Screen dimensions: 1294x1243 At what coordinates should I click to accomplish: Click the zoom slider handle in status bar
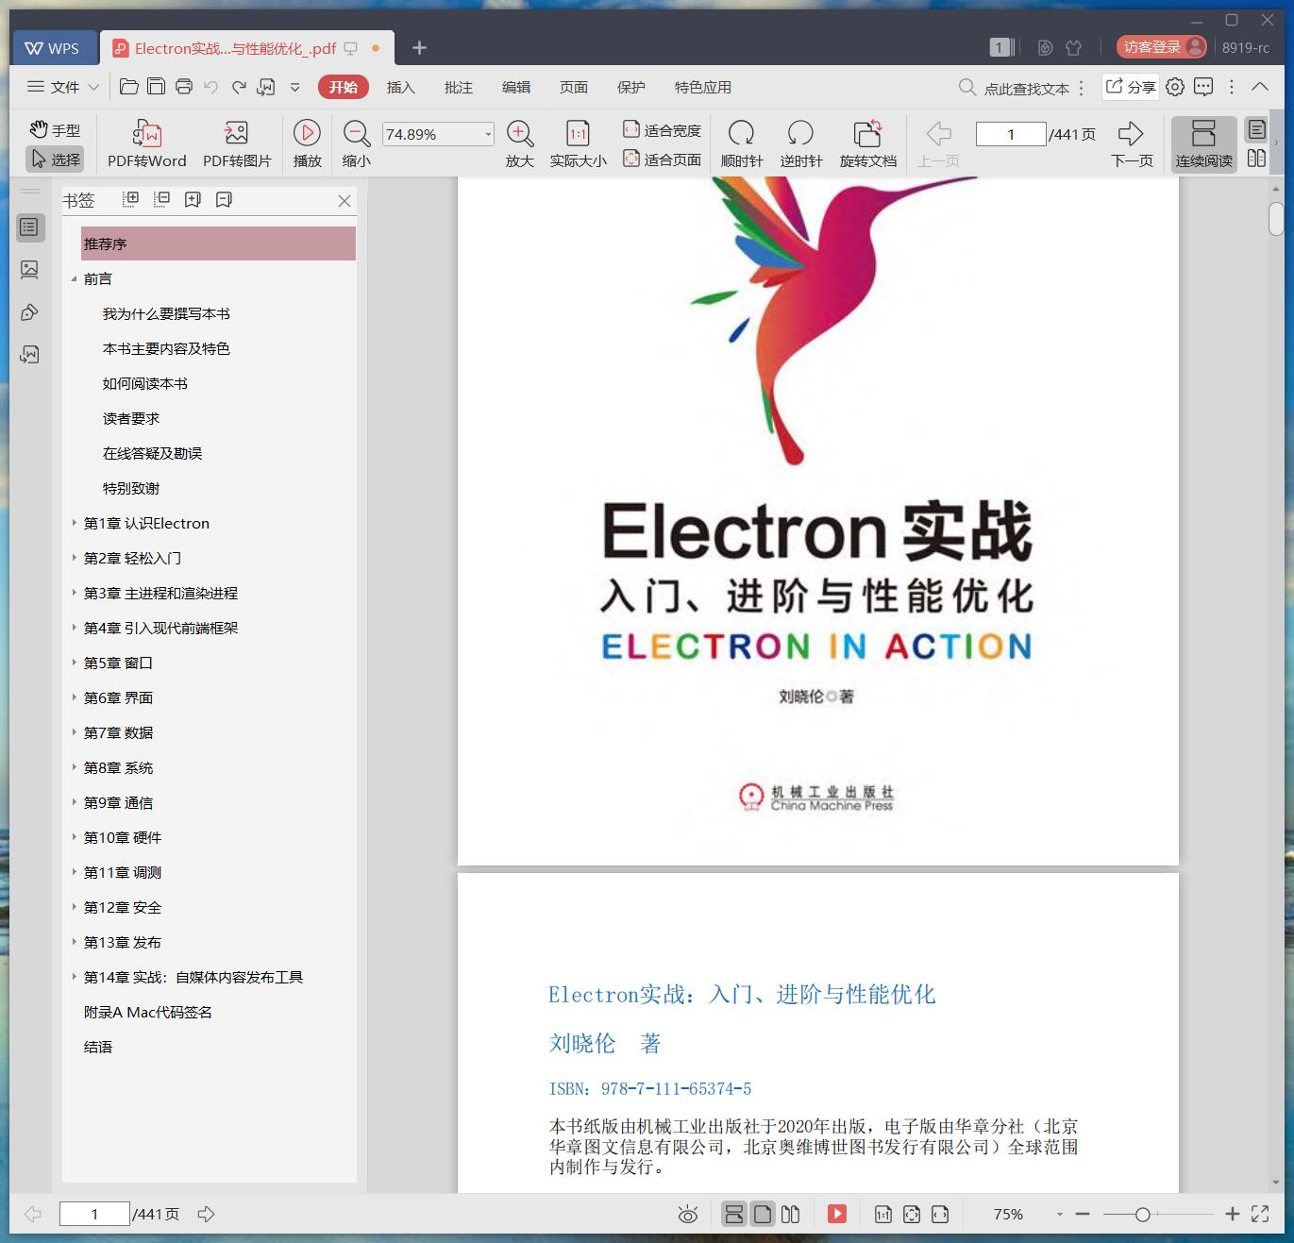tap(1142, 1215)
